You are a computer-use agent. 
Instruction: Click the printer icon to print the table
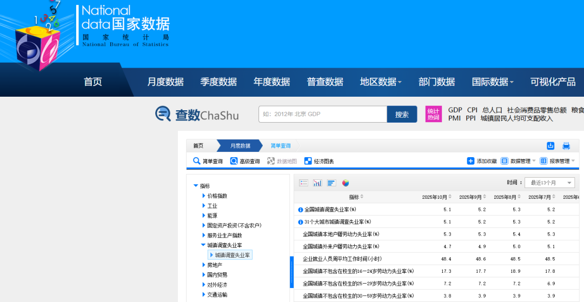(x=566, y=146)
